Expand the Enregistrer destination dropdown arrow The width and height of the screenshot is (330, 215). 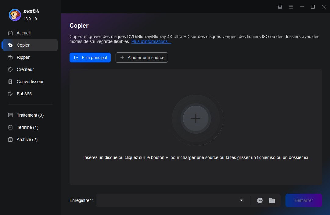click(x=241, y=200)
